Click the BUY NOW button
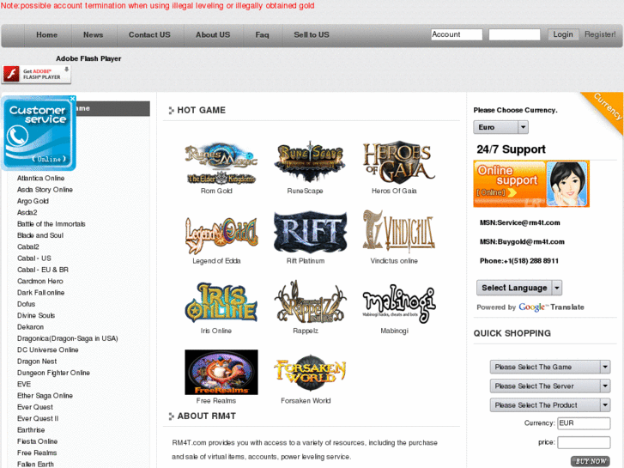Image resolution: width=624 pixels, height=468 pixels. click(591, 461)
